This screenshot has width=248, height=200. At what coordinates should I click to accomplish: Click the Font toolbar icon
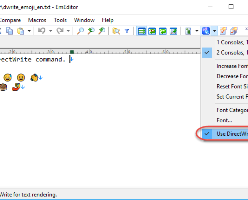pos(206,31)
